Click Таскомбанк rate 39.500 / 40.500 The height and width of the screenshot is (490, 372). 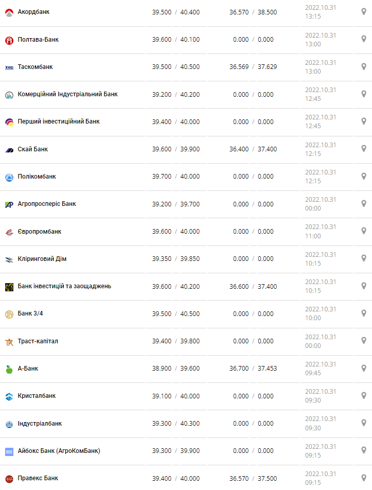tap(175, 67)
